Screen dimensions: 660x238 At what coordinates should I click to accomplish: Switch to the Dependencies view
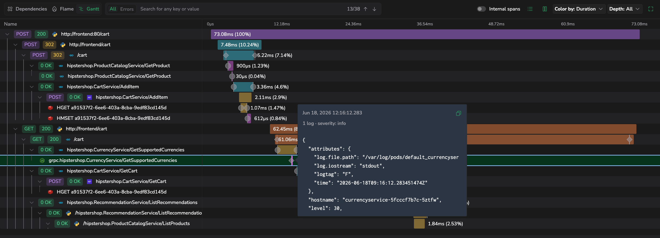click(x=27, y=9)
